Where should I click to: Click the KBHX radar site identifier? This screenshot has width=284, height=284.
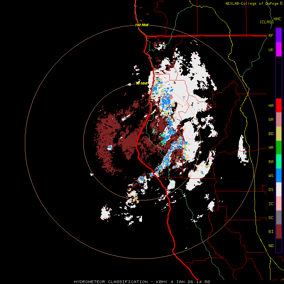coord(162,282)
